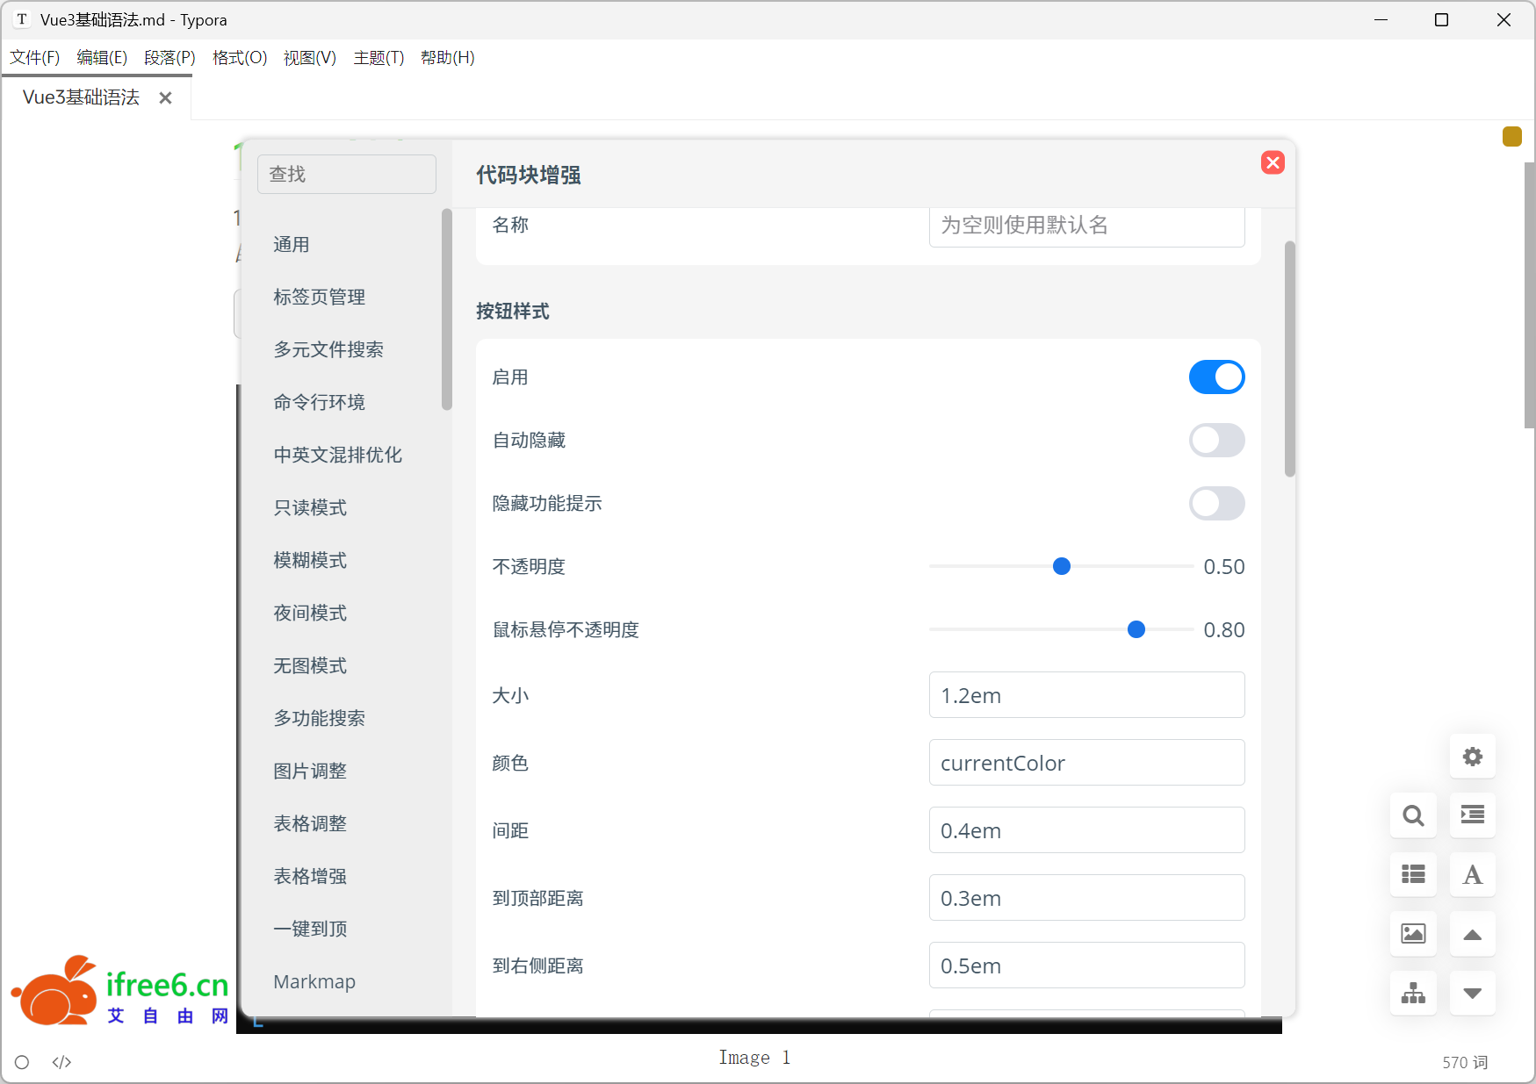Click the letter A font icon
The image size is (1536, 1084).
click(x=1472, y=874)
